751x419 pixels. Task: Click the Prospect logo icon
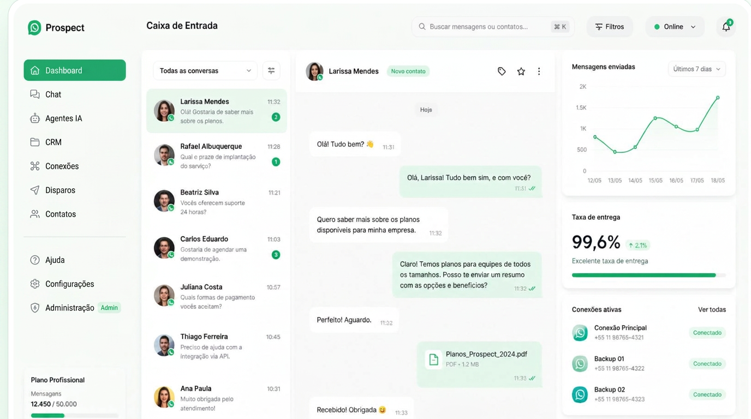(x=34, y=27)
